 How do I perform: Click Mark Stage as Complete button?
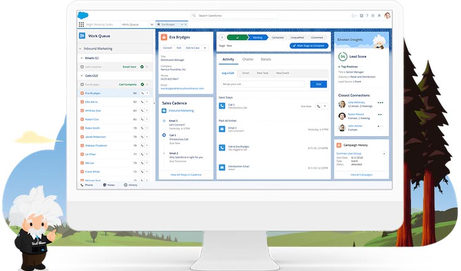(x=309, y=46)
